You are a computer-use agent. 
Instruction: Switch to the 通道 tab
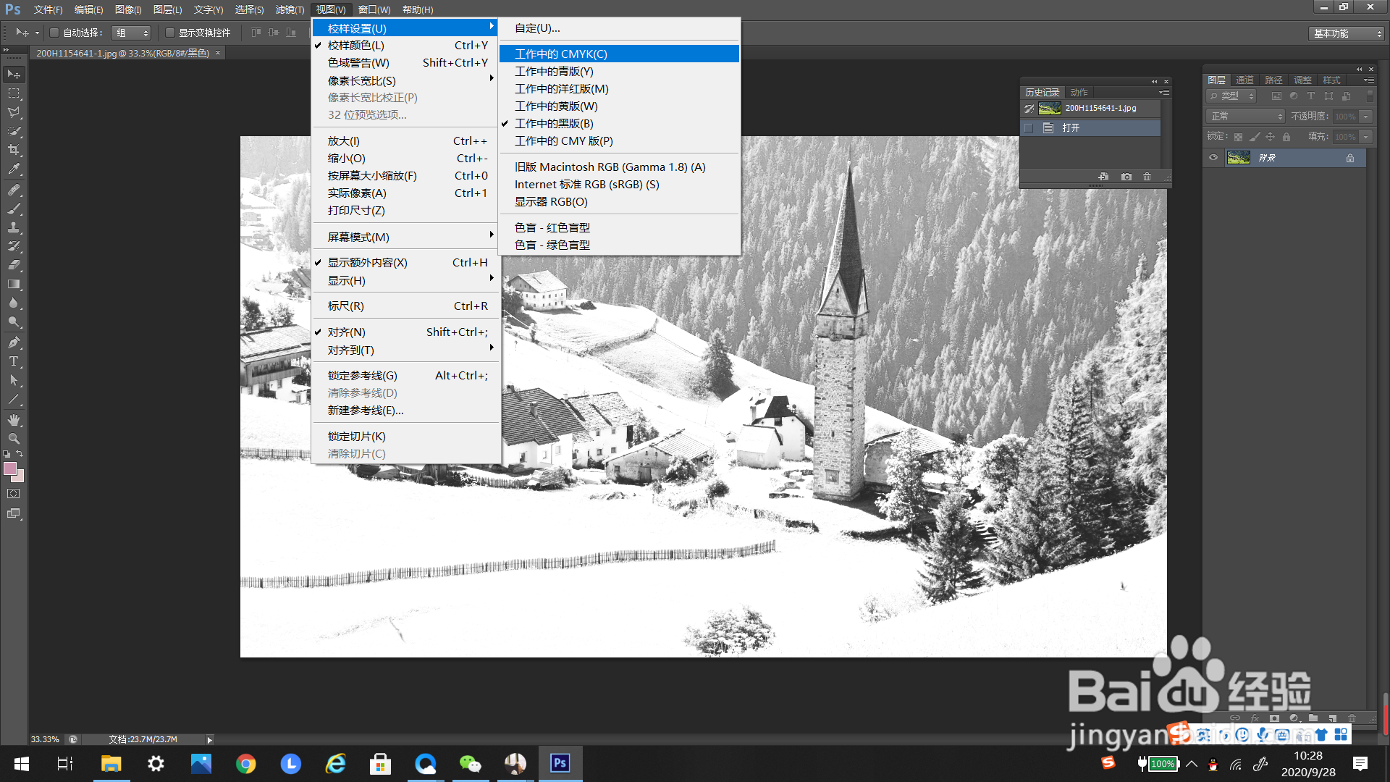pos(1244,80)
